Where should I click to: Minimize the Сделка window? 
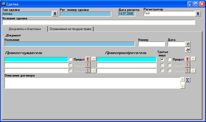click(x=190, y=4)
